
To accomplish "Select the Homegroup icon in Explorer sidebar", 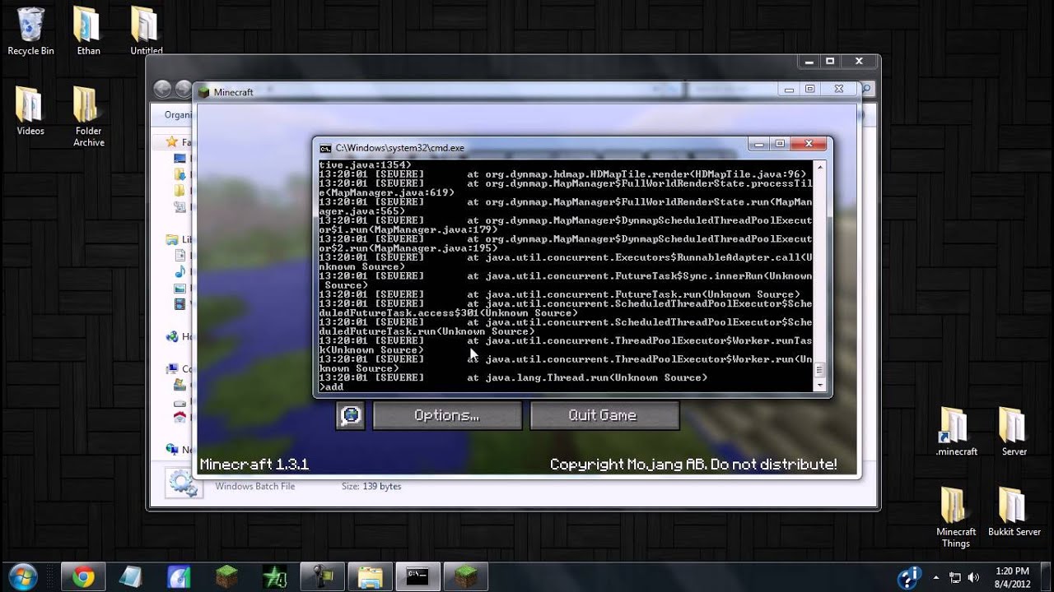I will pyautogui.click(x=172, y=336).
